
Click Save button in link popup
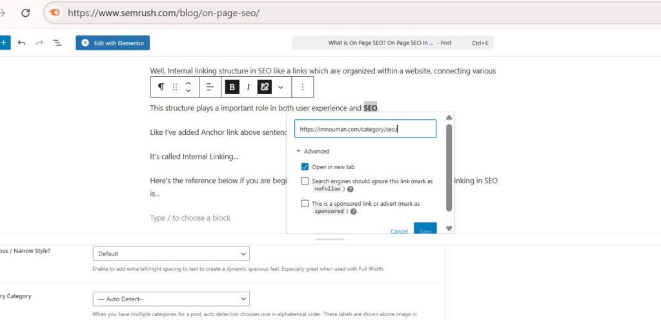[x=425, y=228]
